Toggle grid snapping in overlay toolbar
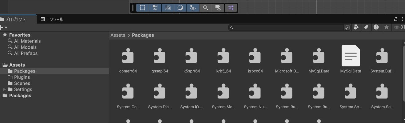This screenshot has width=405, height=123. tap(168, 8)
